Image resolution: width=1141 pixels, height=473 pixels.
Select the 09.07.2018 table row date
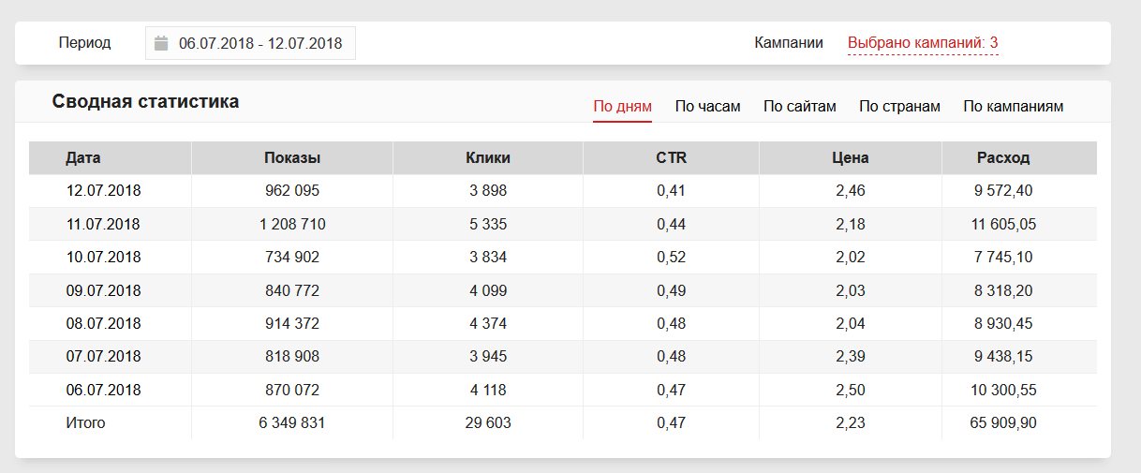coord(103,290)
